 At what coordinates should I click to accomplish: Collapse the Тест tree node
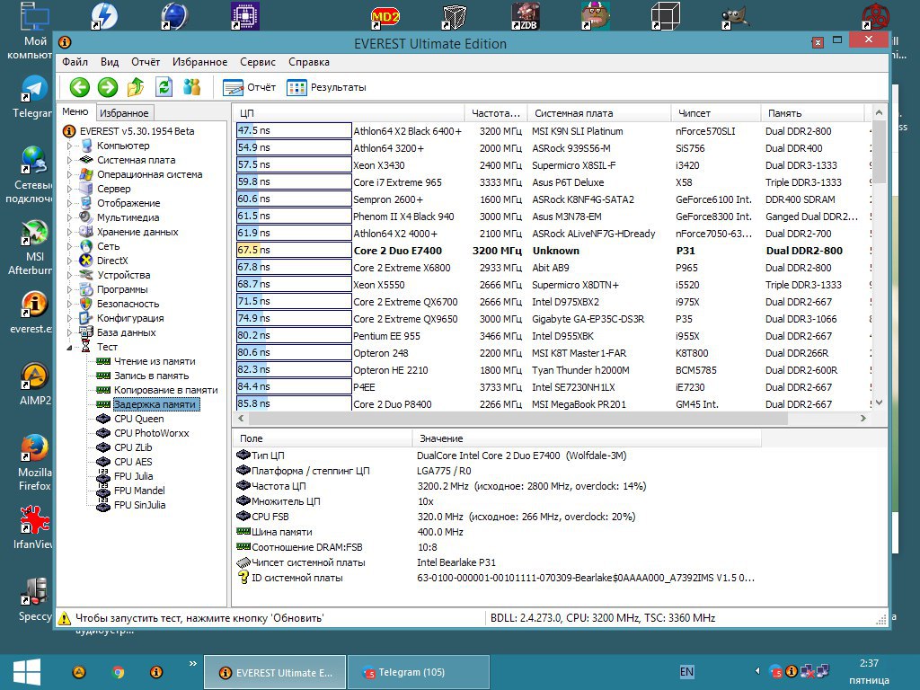(x=70, y=348)
